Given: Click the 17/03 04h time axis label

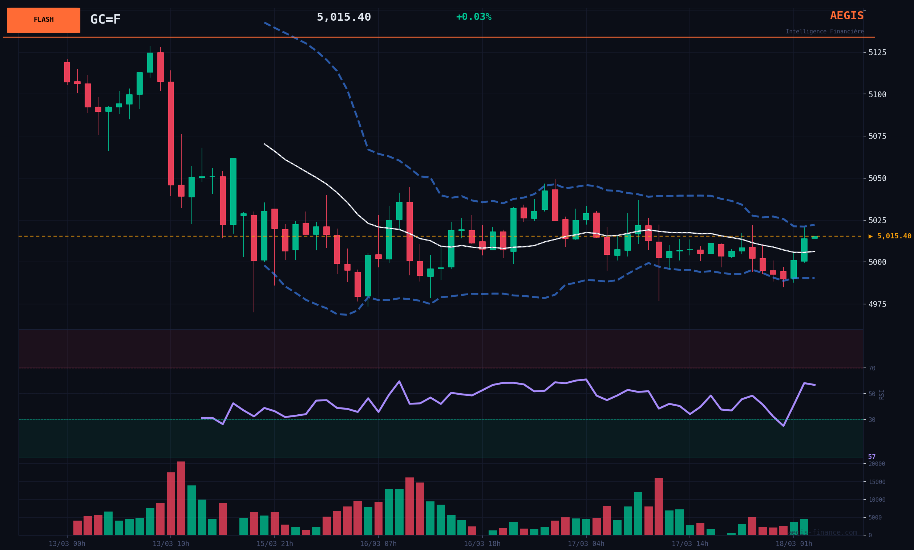Looking at the screenshot, I should (586, 544).
